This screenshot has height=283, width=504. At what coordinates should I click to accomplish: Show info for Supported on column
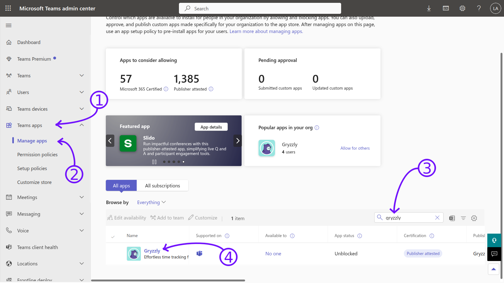pos(227,236)
